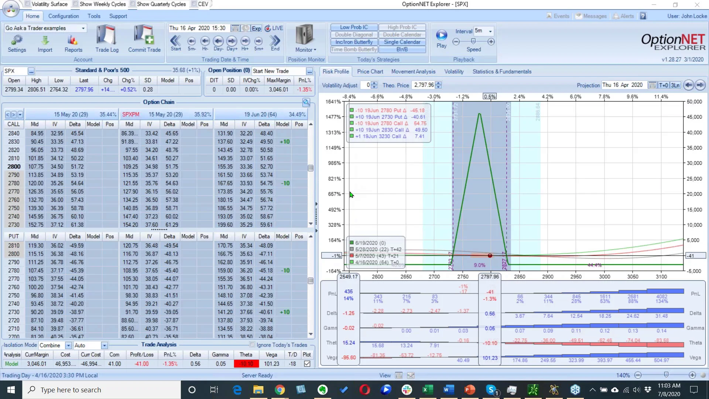Step forward one hour

245,43
